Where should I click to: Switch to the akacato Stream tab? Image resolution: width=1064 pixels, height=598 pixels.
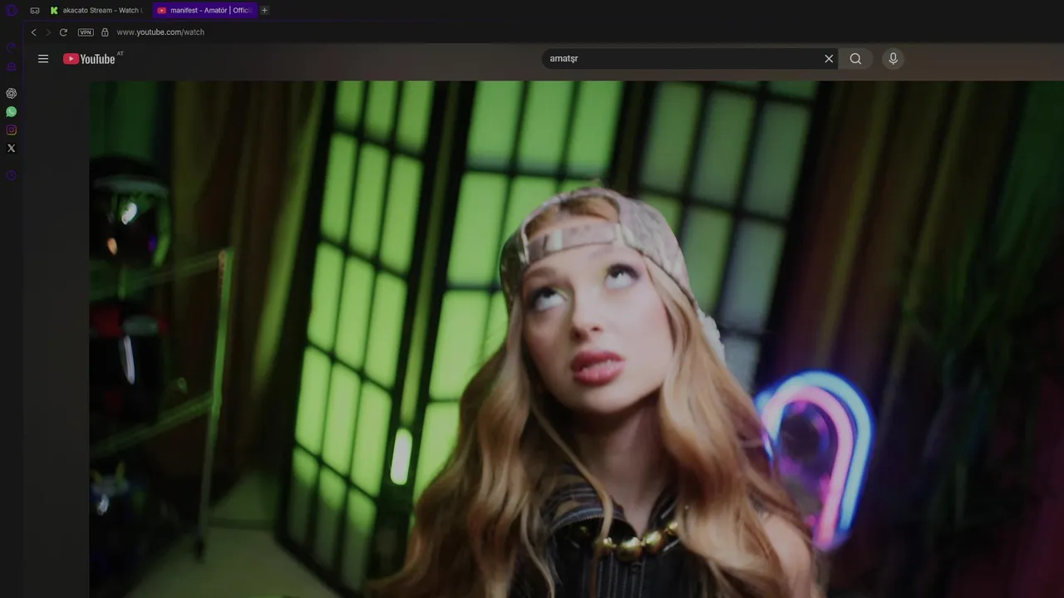point(96,10)
